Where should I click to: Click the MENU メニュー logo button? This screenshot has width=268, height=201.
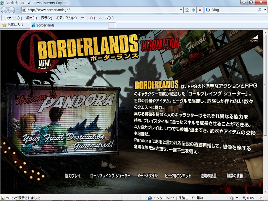pyautogui.click(x=44, y=65)
